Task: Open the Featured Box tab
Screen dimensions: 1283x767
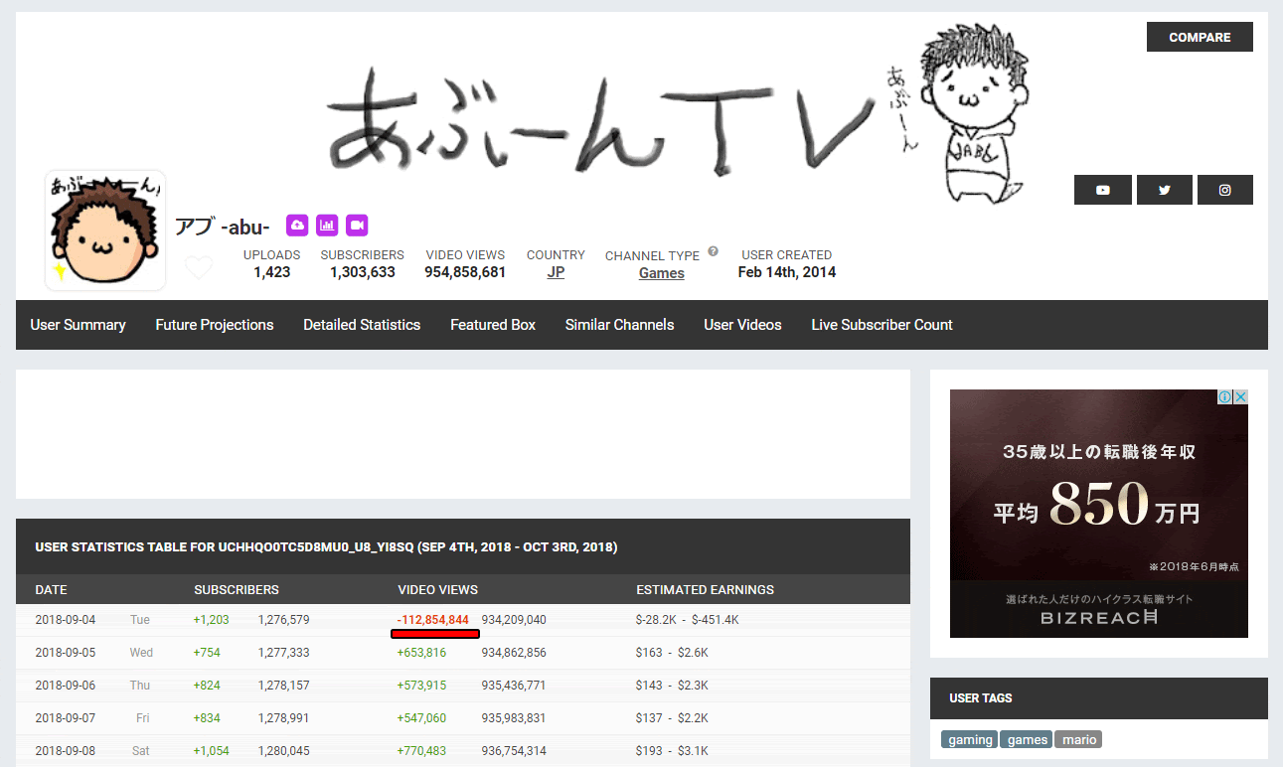Action: 493,325
